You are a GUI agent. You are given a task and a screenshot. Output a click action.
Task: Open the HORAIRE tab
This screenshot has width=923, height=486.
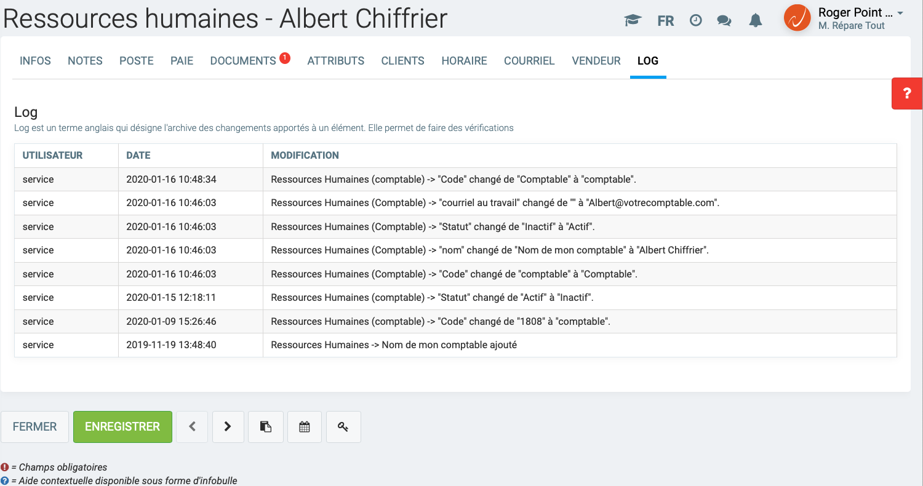tap(464, 61)
